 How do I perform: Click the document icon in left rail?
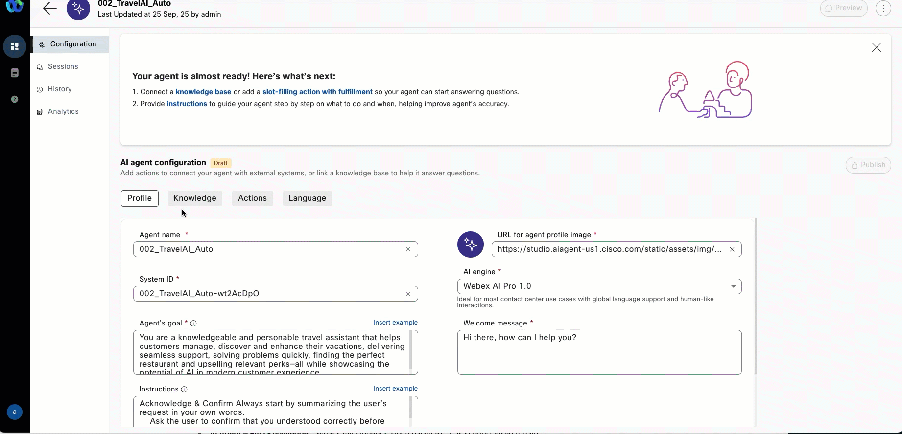coord(15,73)
